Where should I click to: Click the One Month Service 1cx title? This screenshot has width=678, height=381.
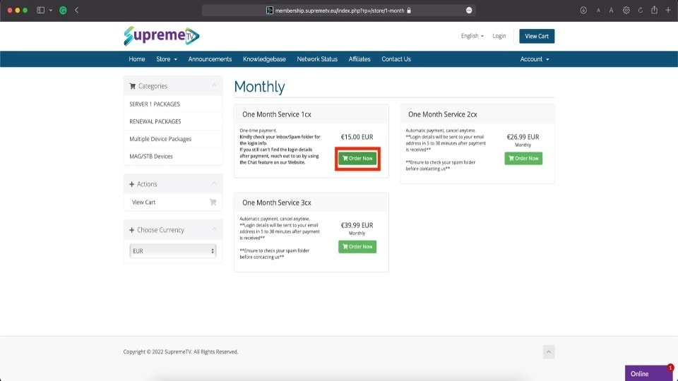tap(277, 114)
